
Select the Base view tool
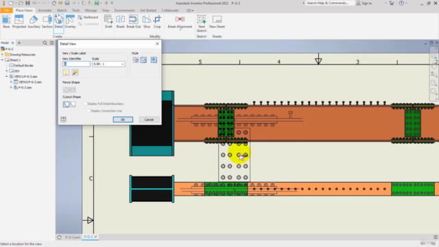click(6, 21)
